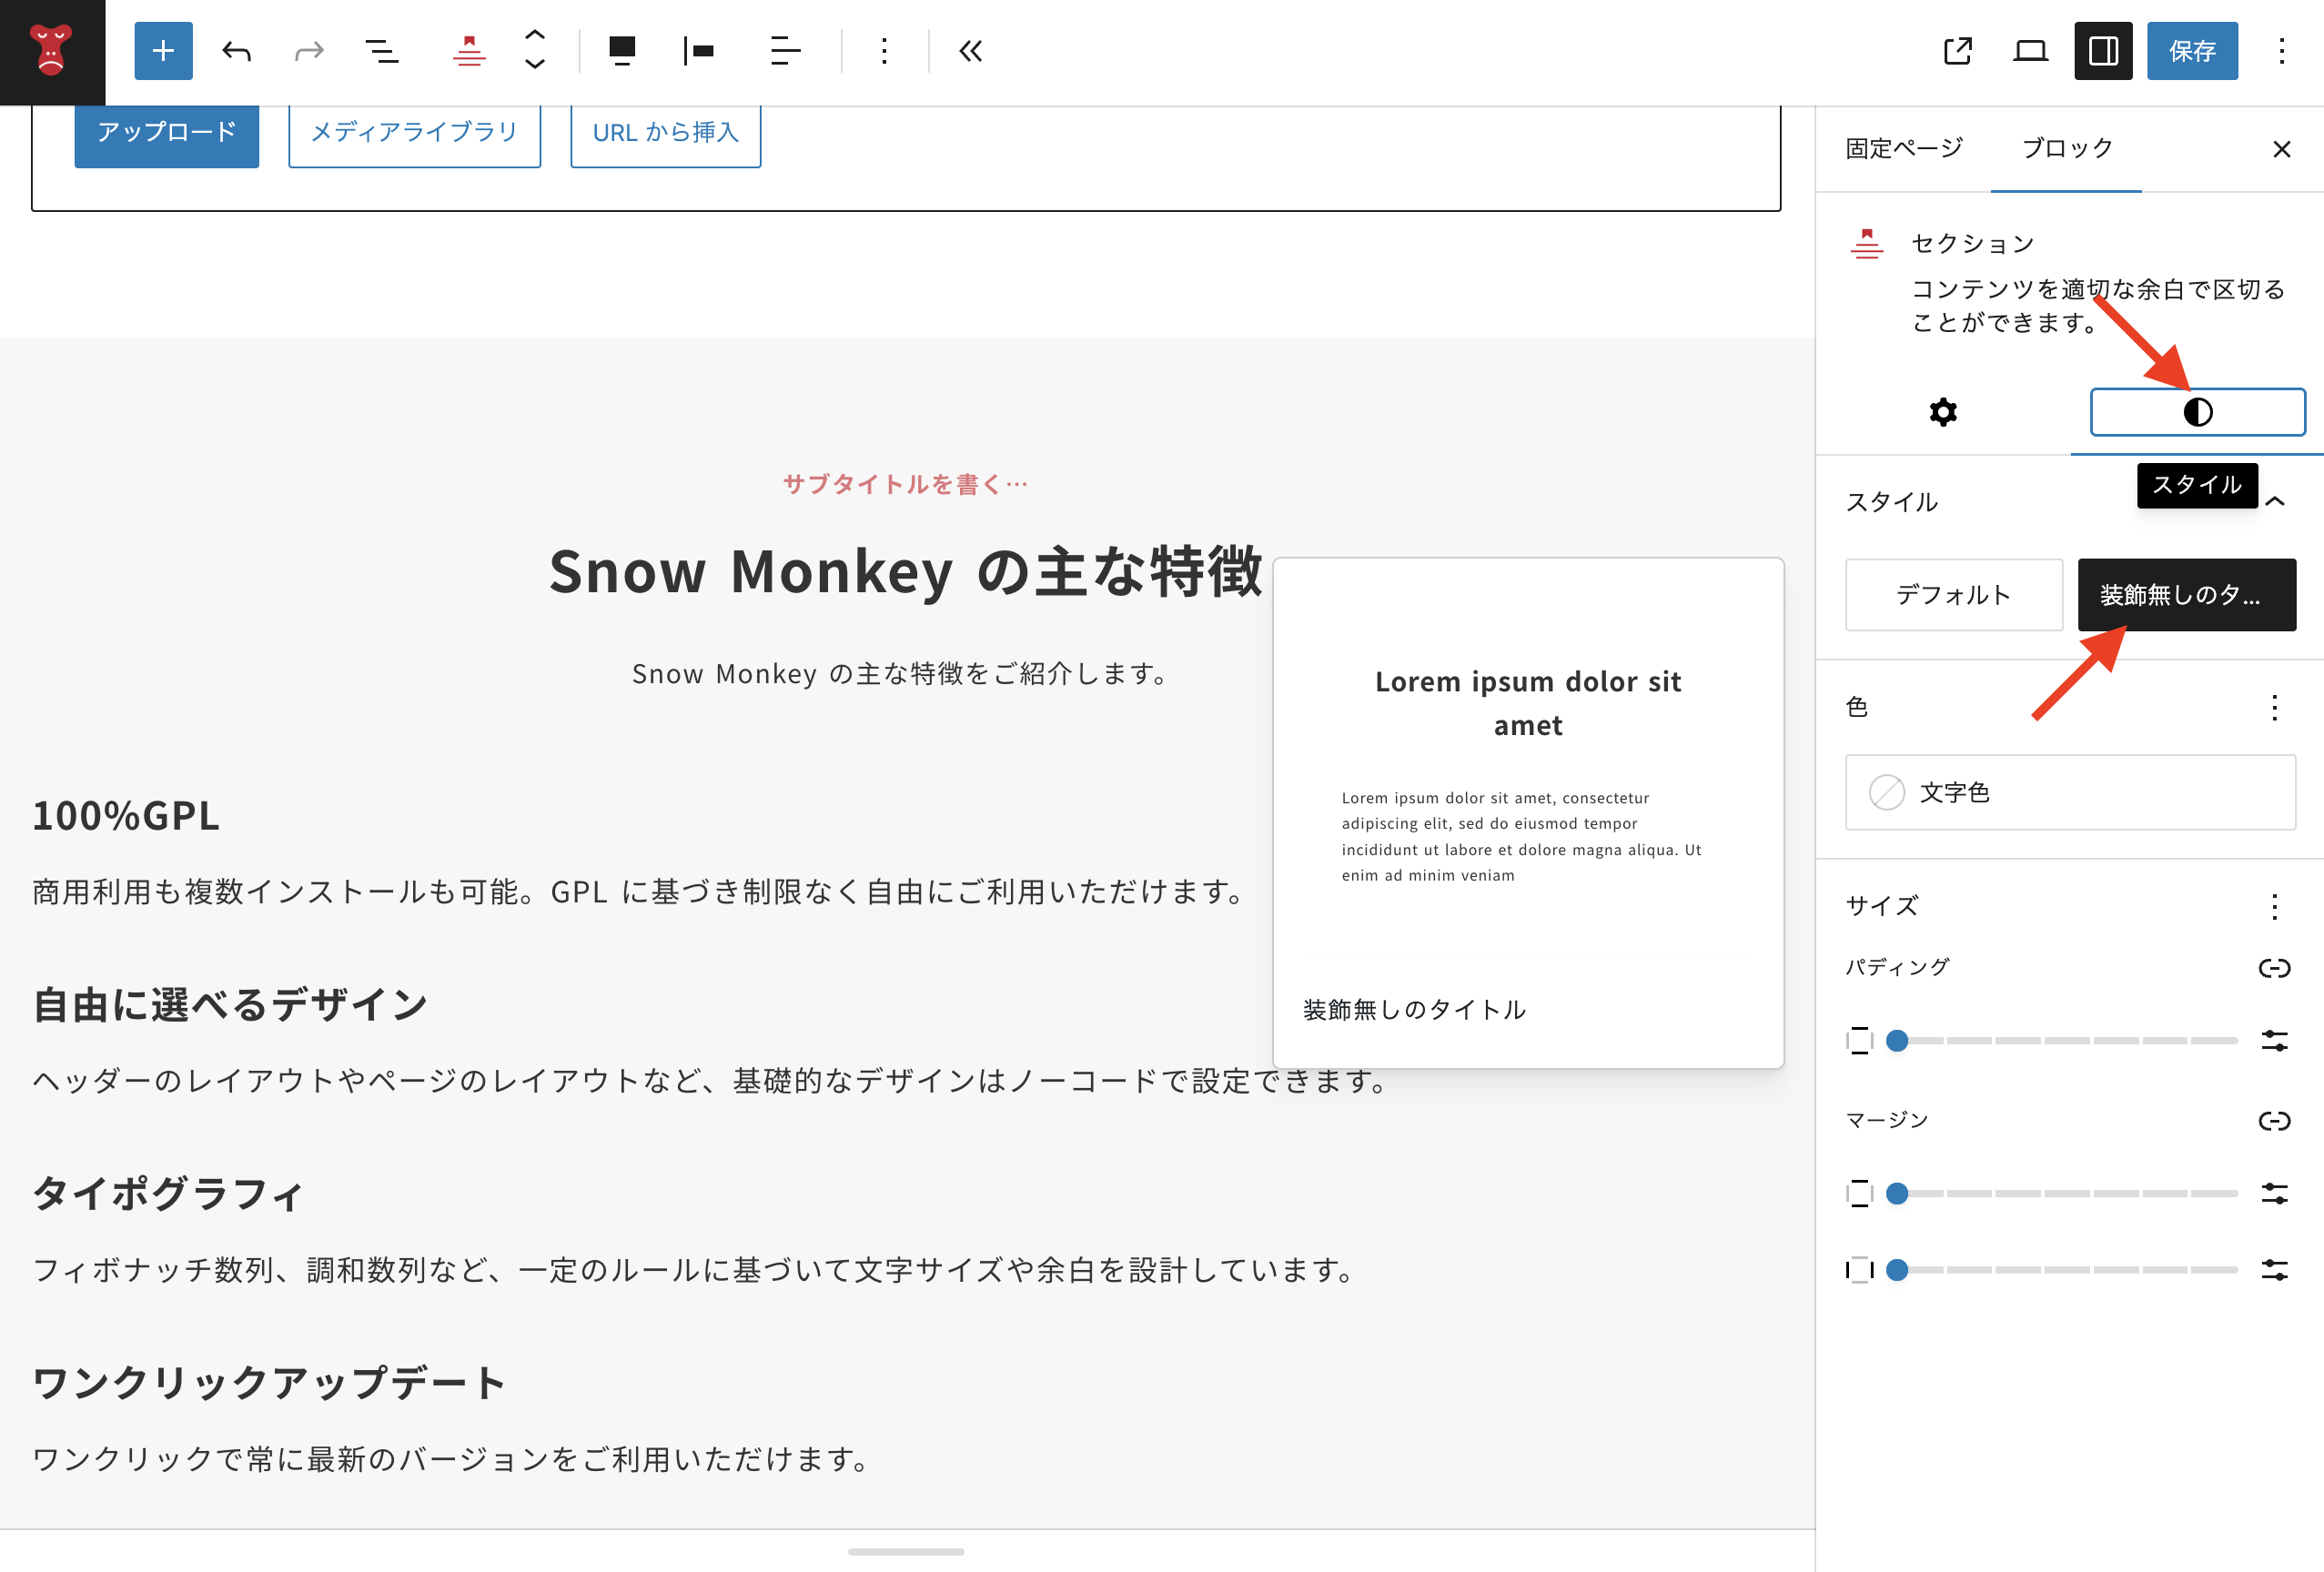
Task: Set custom vertical margin with sliders icon
Action: pyautogui.click(x=2274, y=1193)
